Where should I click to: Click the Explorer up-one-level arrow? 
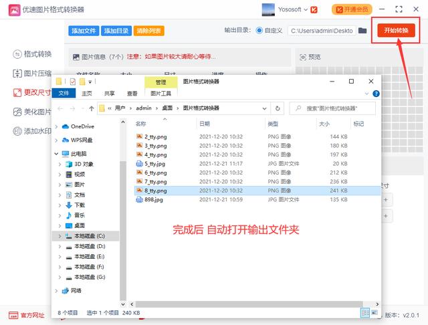point(91,108)
